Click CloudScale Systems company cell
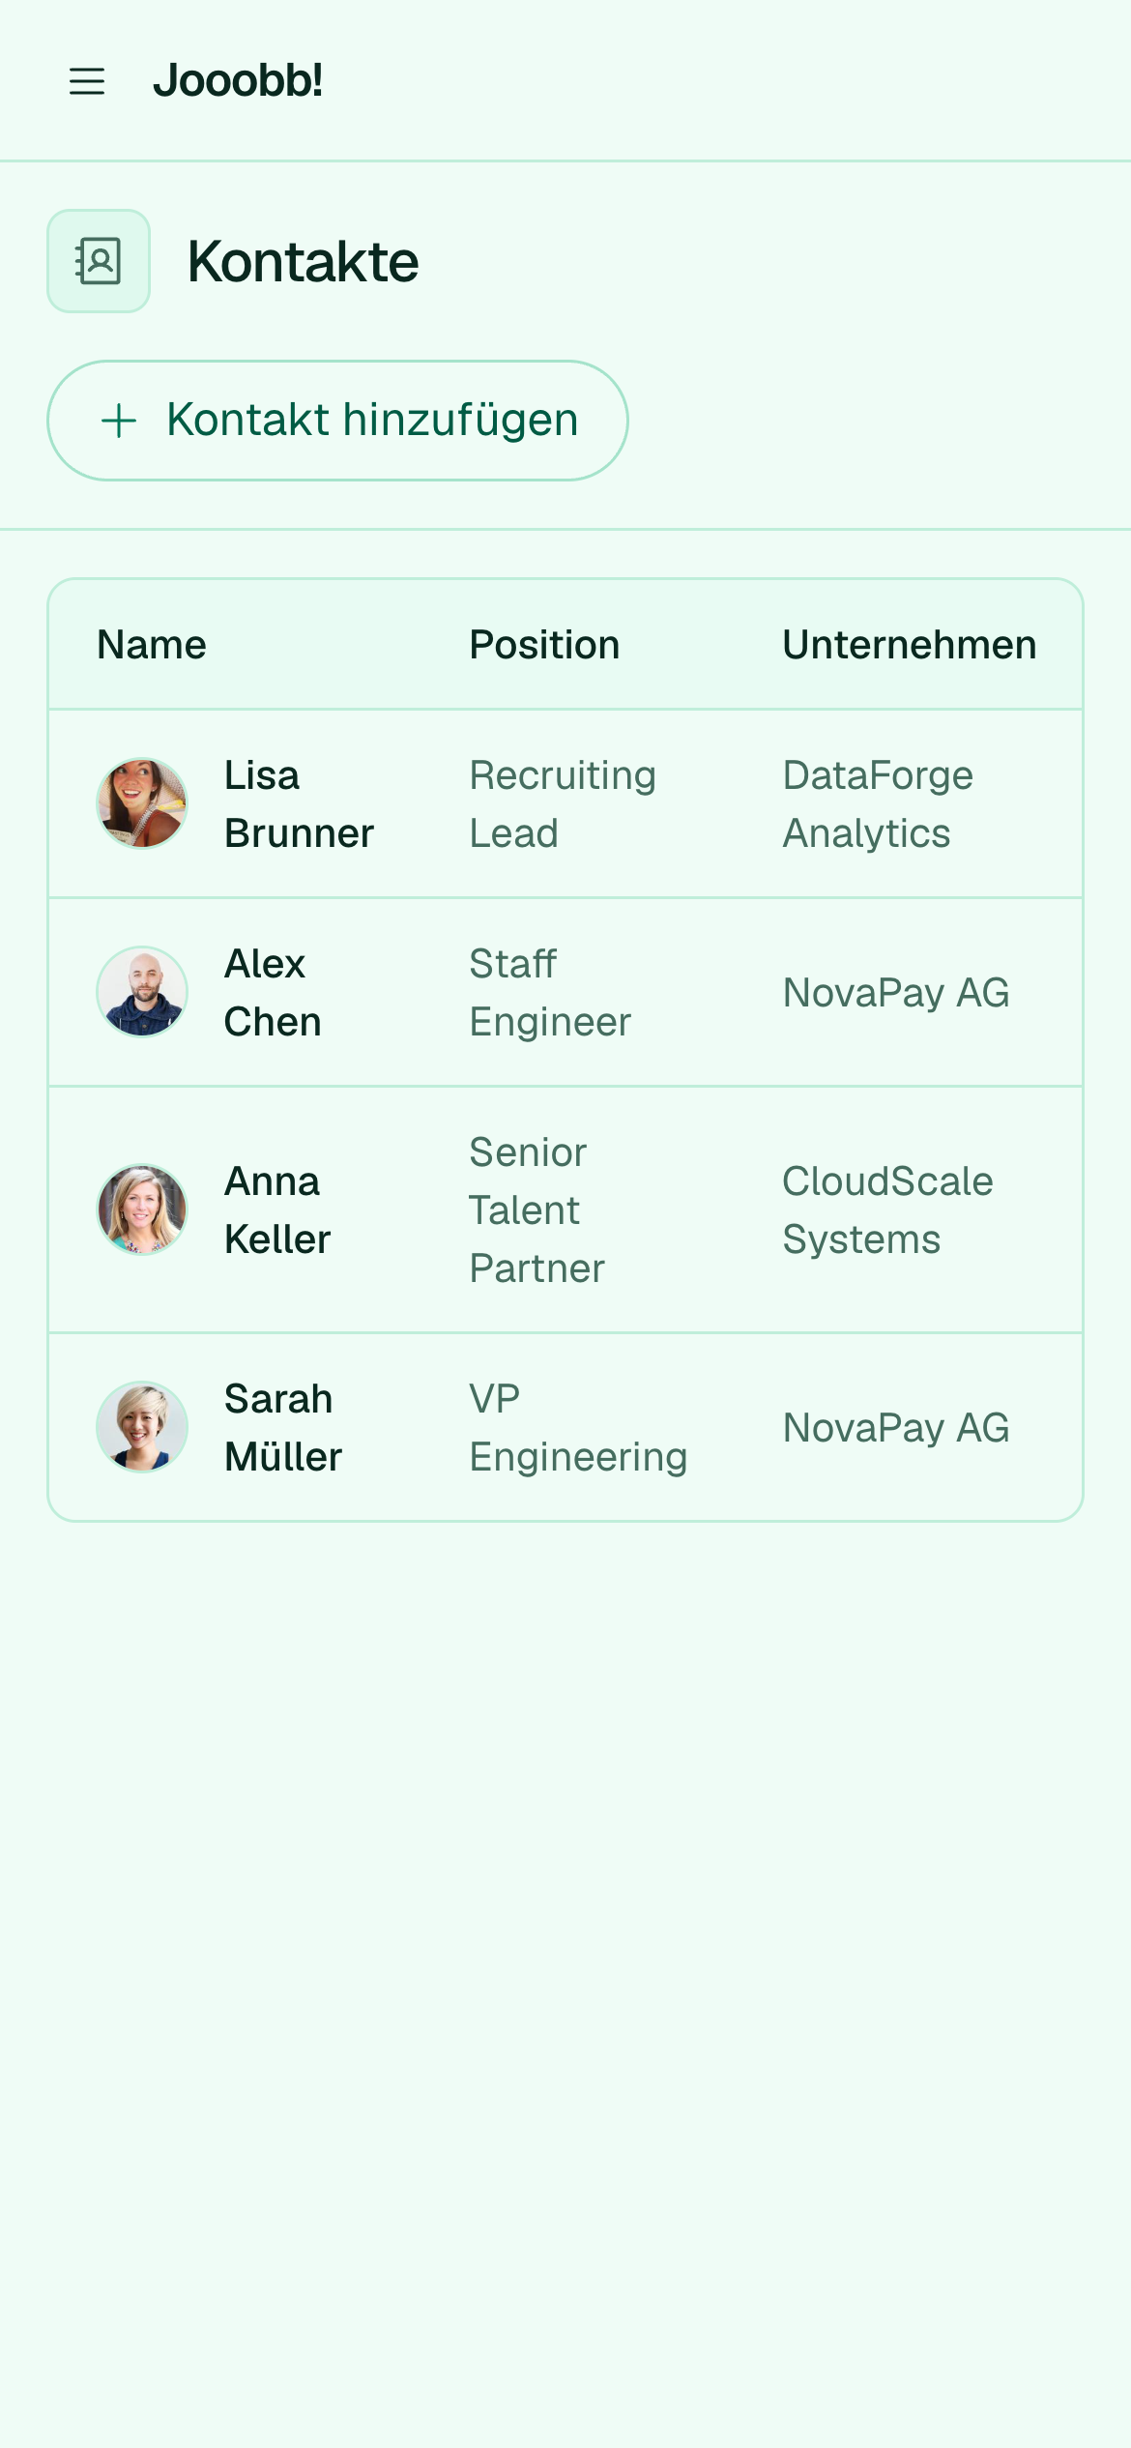This screenshot has height=2448, width=1131. 887,1210
